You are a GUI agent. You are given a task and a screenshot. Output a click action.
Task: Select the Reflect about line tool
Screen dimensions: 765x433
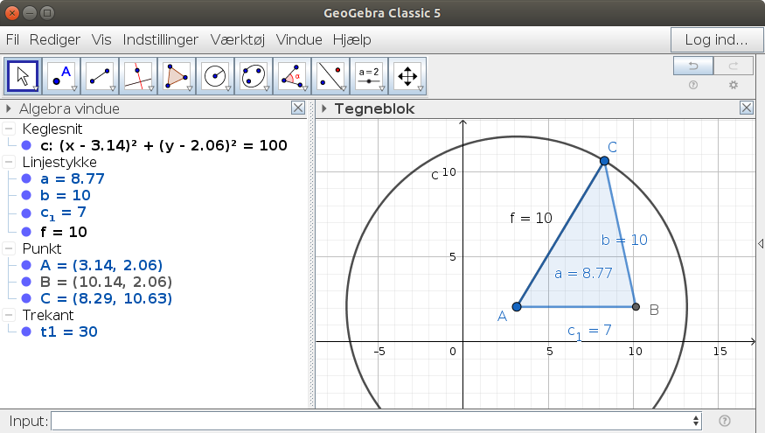coord(330,76)
